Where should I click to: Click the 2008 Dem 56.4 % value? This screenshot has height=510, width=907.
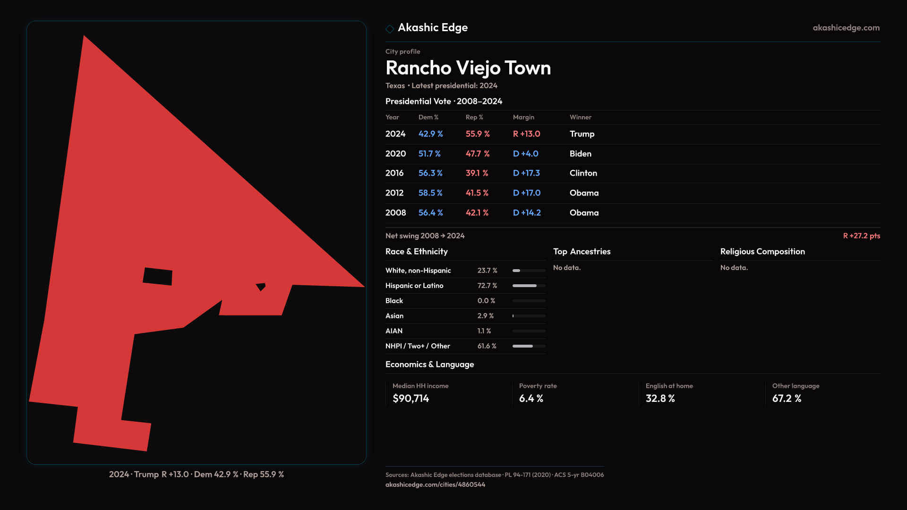(430, 213)
